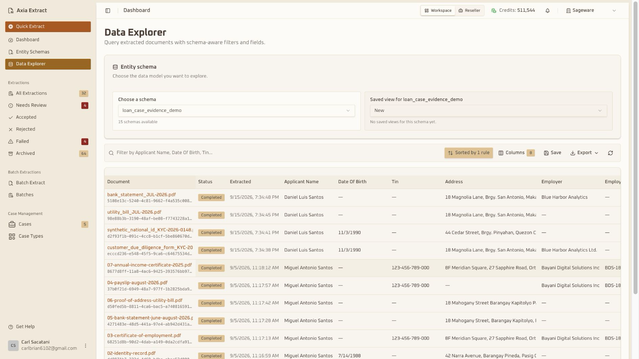Click the Quick Extract button
Screen dimensions: 639x359
tap(48, 27)
